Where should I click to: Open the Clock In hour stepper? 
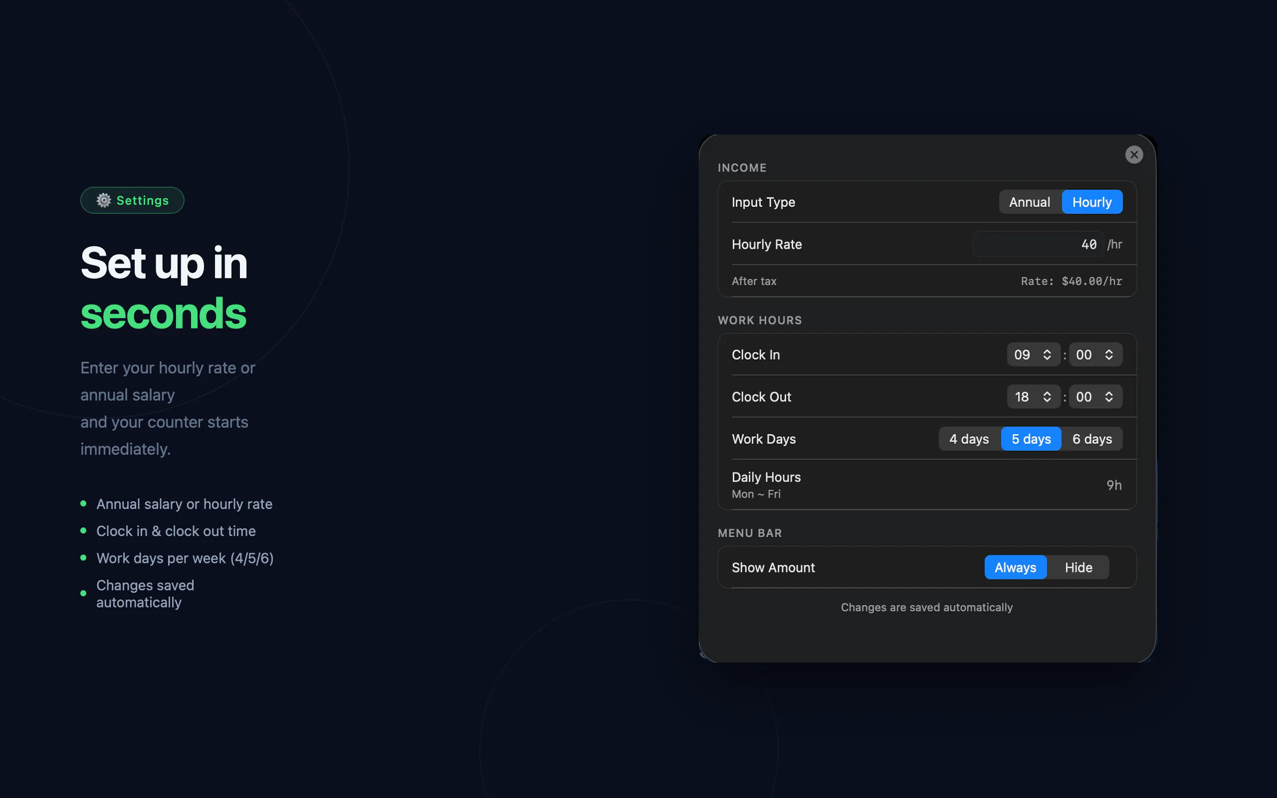[x=1033, y=355]
